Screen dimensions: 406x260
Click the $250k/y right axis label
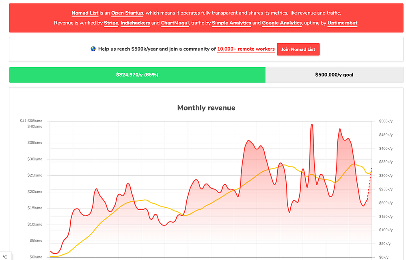click(x=386, y=189)
